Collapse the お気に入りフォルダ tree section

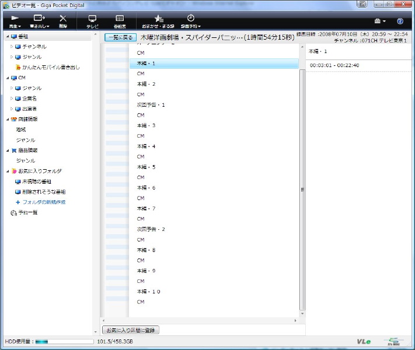8,171
